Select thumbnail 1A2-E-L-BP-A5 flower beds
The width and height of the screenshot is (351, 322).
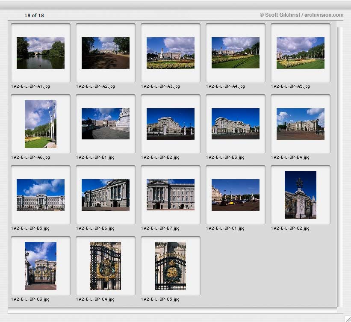tap(301, 53)
